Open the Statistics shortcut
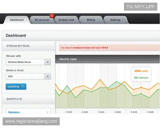Screen dimensions: 160x128 click(14, 112)
